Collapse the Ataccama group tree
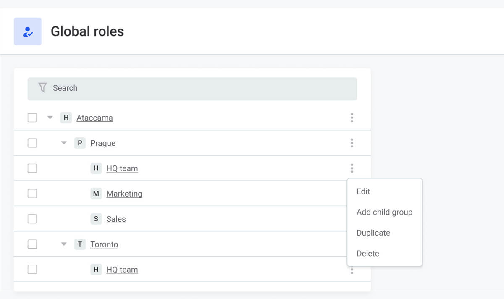 coord(50,118)
